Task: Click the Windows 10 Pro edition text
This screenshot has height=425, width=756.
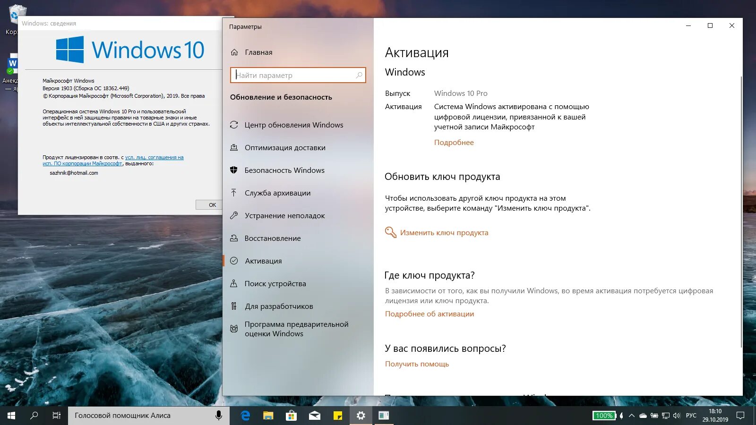Action: (x=461, y=93)
